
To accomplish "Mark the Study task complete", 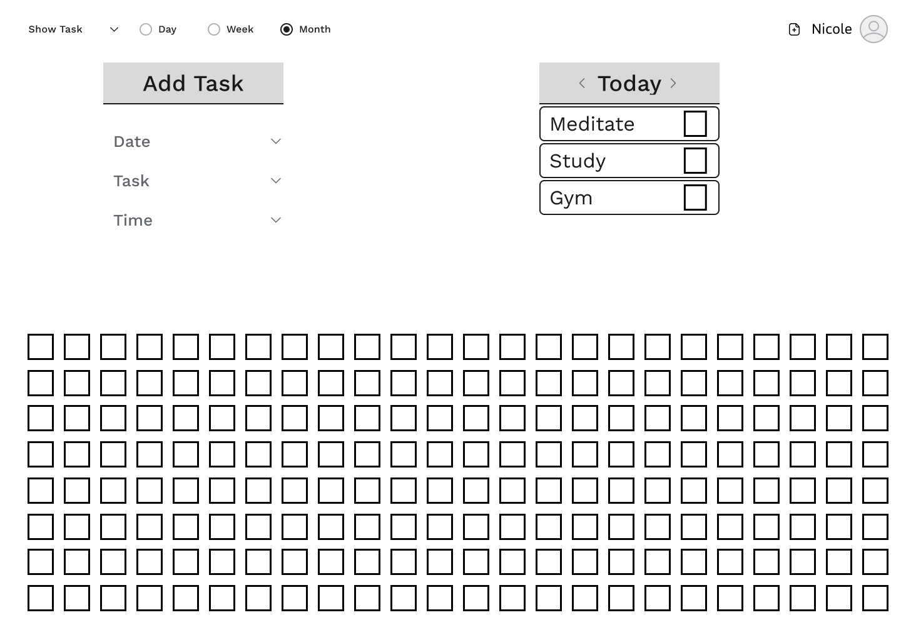I will 696,160.
